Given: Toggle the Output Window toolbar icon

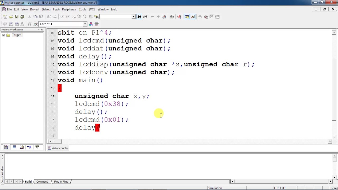Looking at the screenshot, I should [193, 17].
